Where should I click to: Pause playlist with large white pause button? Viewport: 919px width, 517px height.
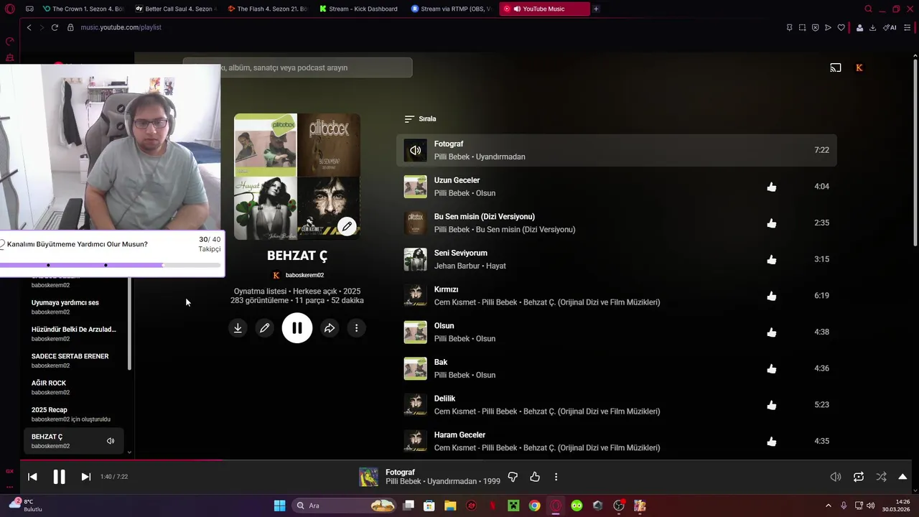click(x=297, y=328)
